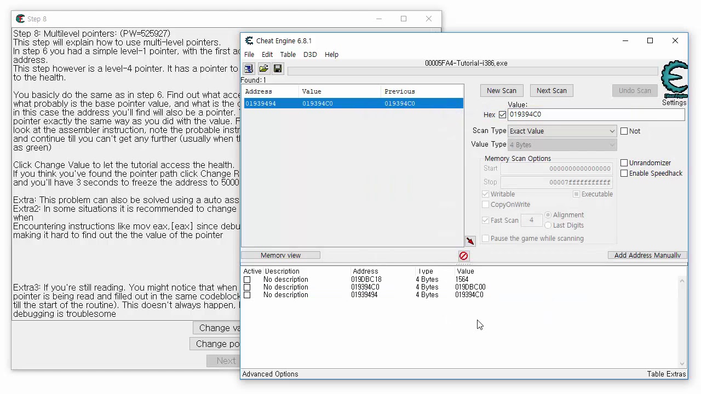Screen dimensions: 701x394
Task: Maximize the Cheat Engine window
Action: (650, 40)
